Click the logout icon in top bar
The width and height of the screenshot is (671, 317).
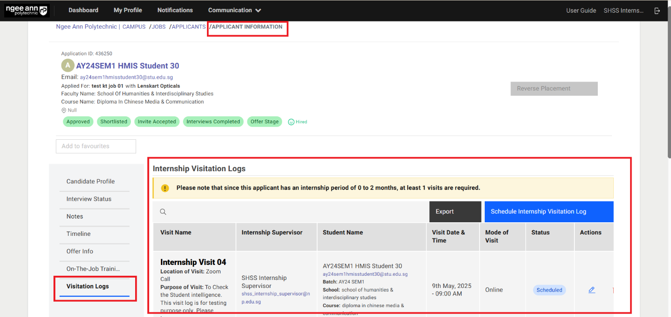(657, 11)
